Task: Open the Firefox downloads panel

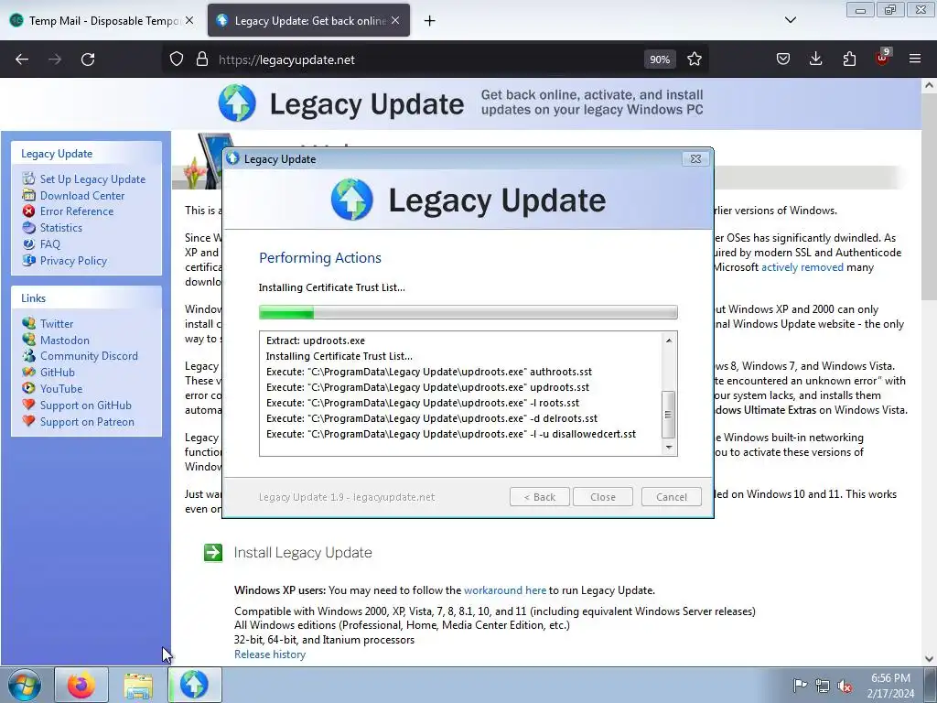Action: tap(815, 59)
